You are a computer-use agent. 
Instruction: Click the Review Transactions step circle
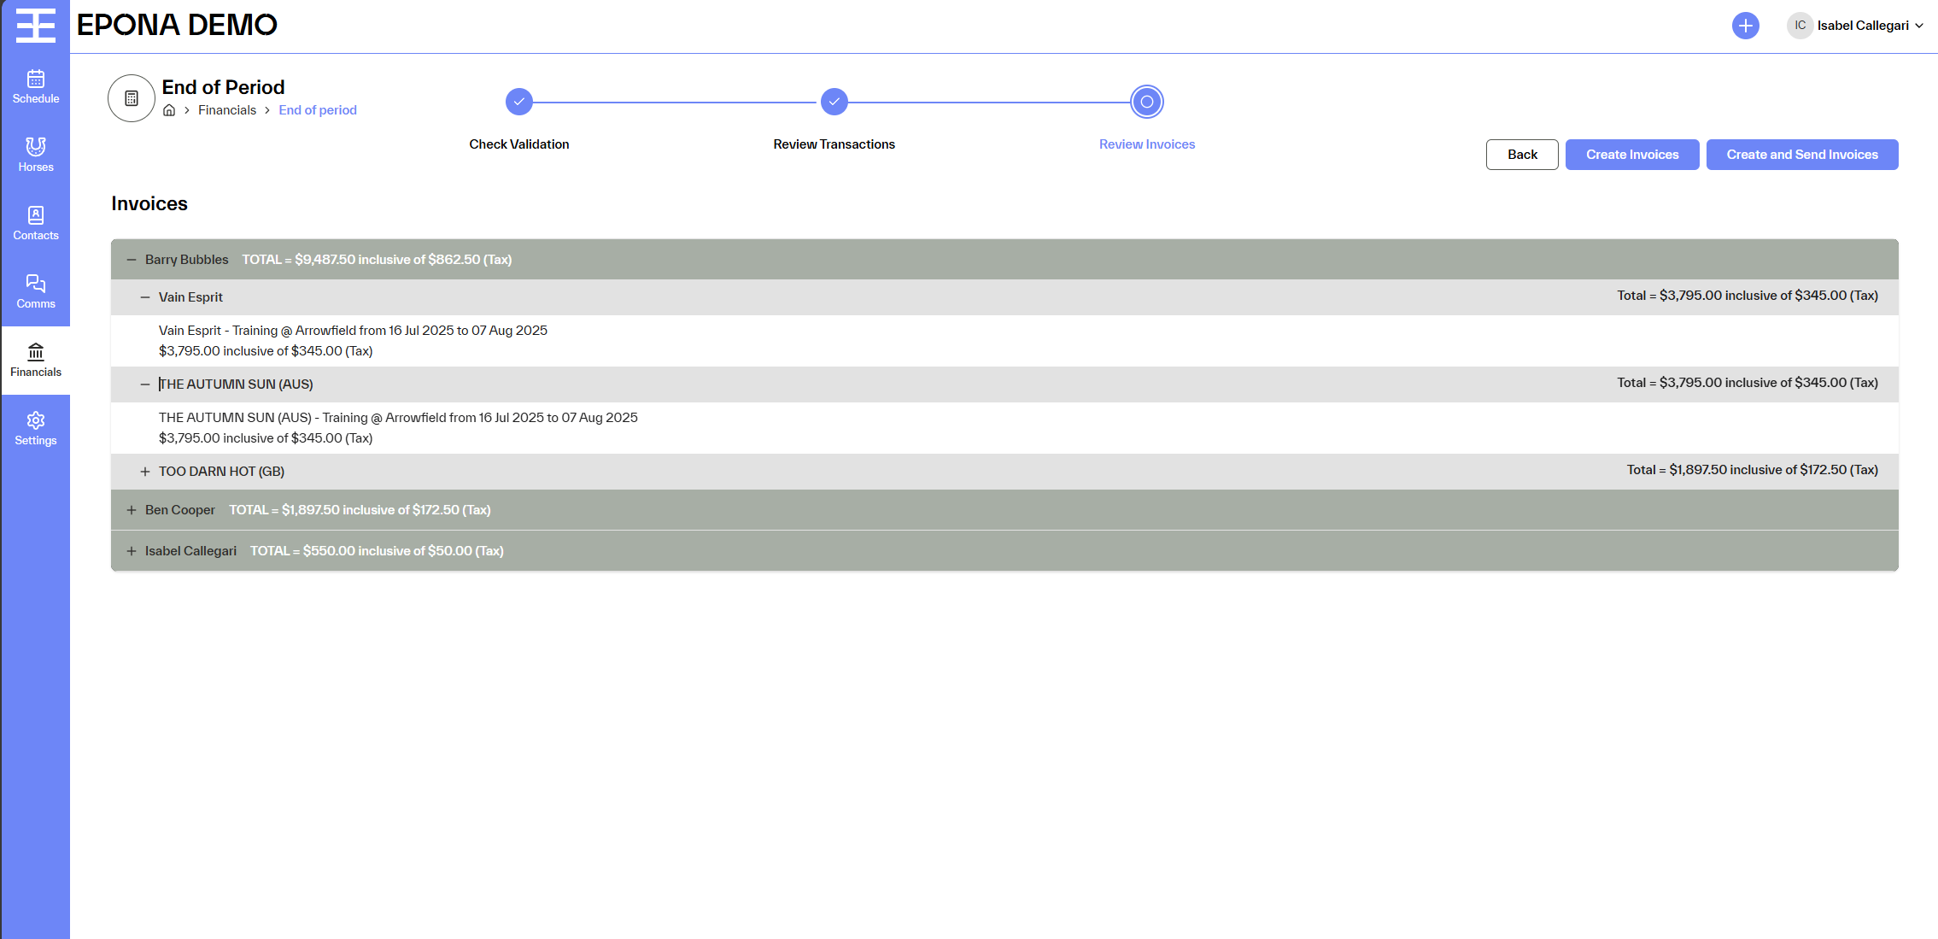pos(834,102)
